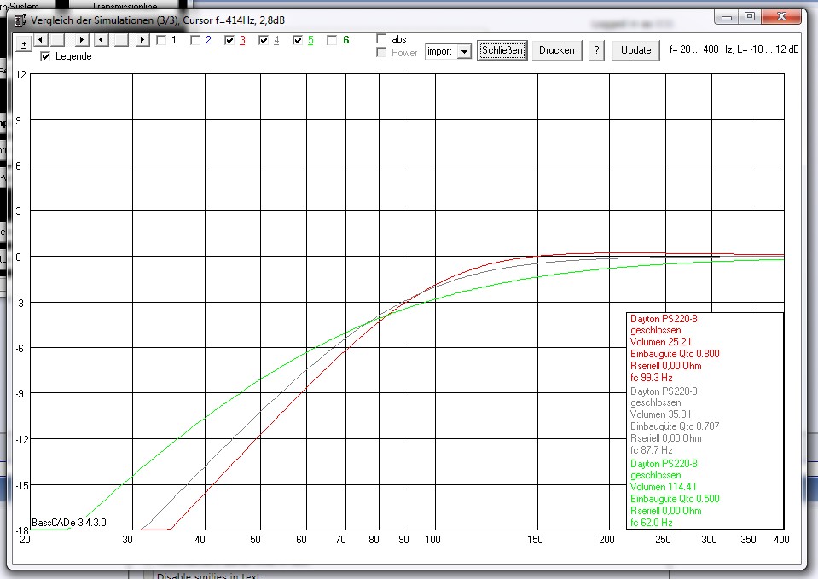Click the 0 dB level axis label
Viewport: 818px width, 579px height.
(x=18, y=258)
